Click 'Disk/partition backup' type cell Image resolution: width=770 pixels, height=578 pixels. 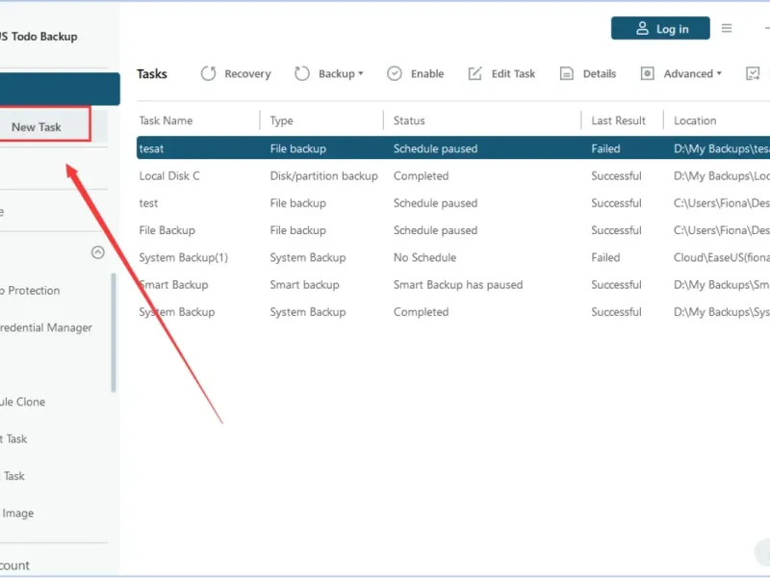324,176
